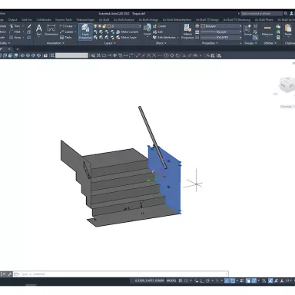
Task: Expand the Annotation panel
Action: 55,43
